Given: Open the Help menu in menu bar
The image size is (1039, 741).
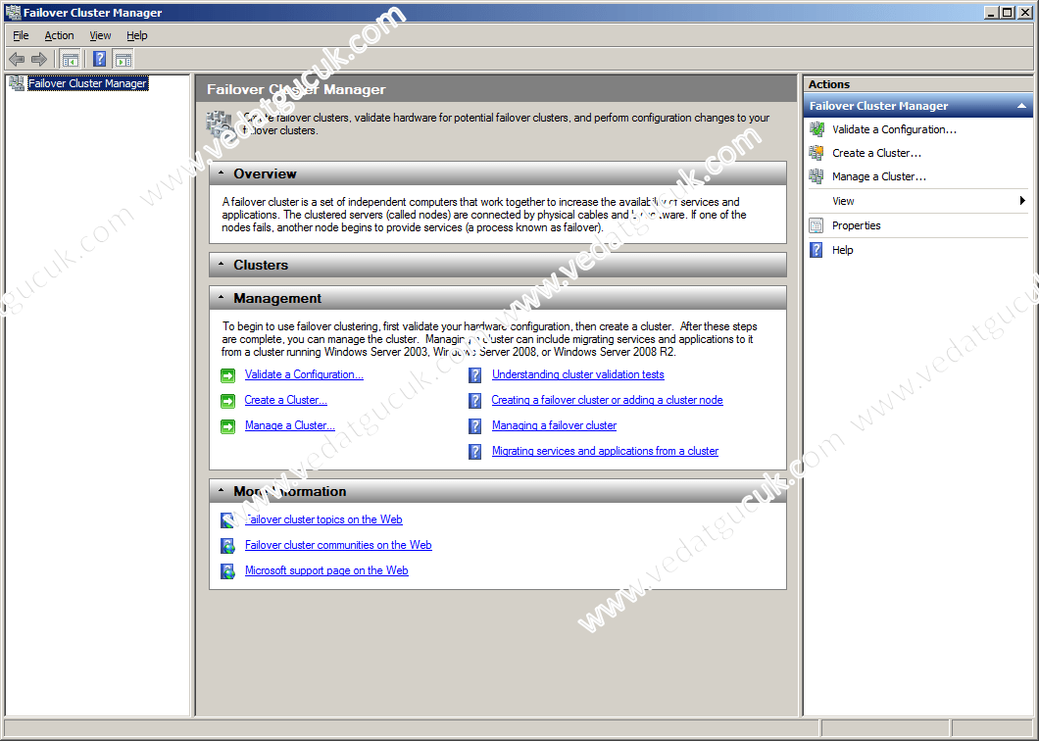Looking at the screenshot, I should pyautogui.click(x=136, y=35).
